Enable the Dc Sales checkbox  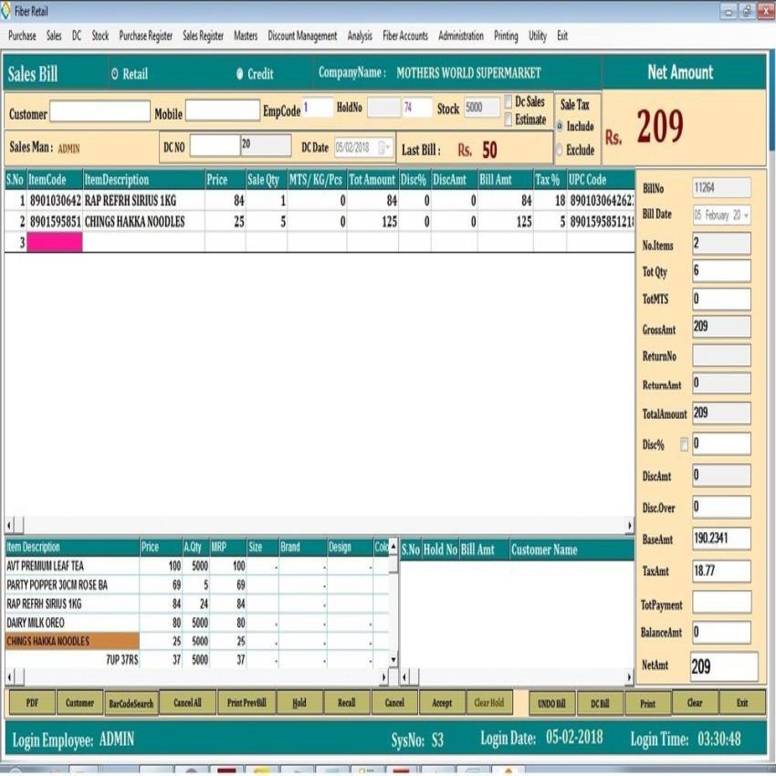(509, 102)
